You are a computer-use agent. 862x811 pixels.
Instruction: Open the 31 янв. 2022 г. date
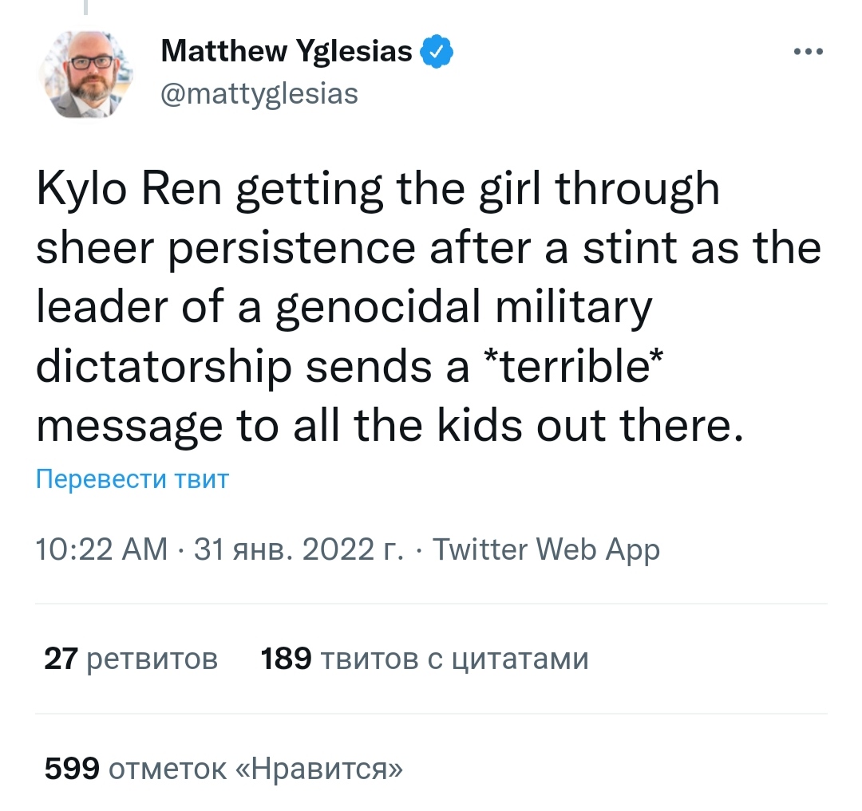coord(299,549)
